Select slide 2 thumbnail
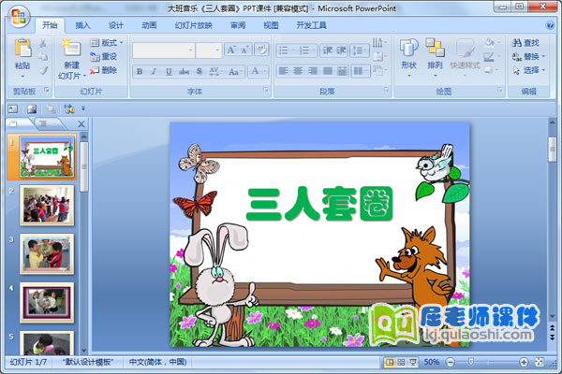This screenshot has height=374, width=562. 47,205
